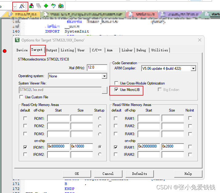Open the Operating system dropdown
This screenshot has height=193, width=220.
point(104,76)
